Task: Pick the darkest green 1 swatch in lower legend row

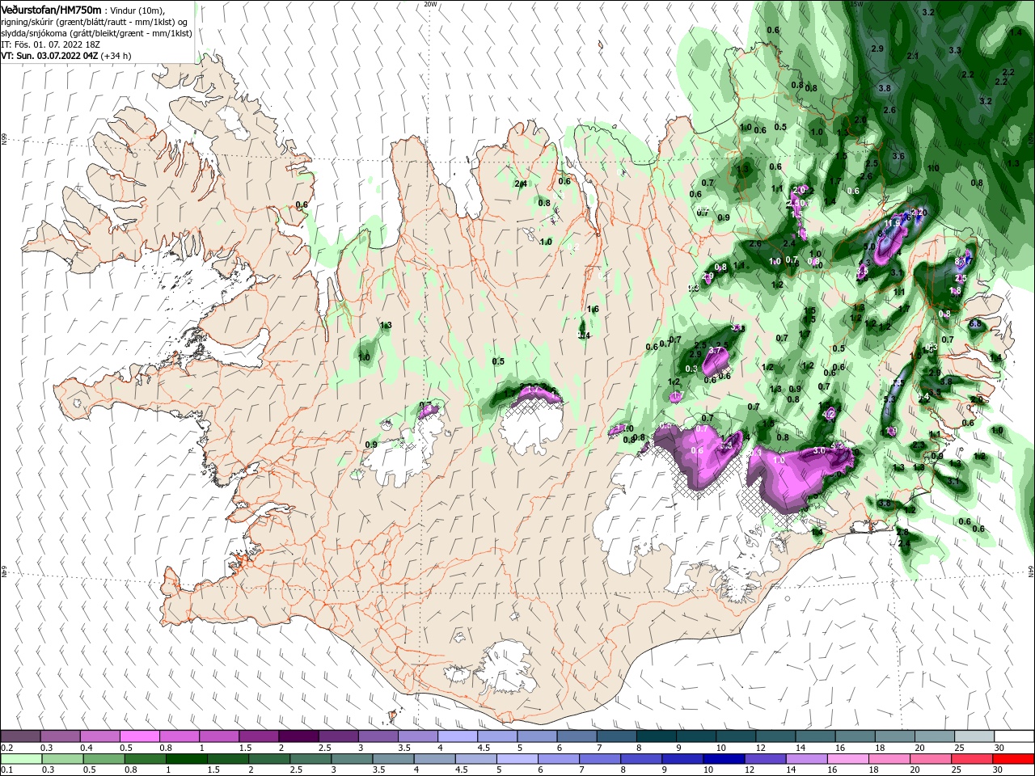Action: coord(186,759)
